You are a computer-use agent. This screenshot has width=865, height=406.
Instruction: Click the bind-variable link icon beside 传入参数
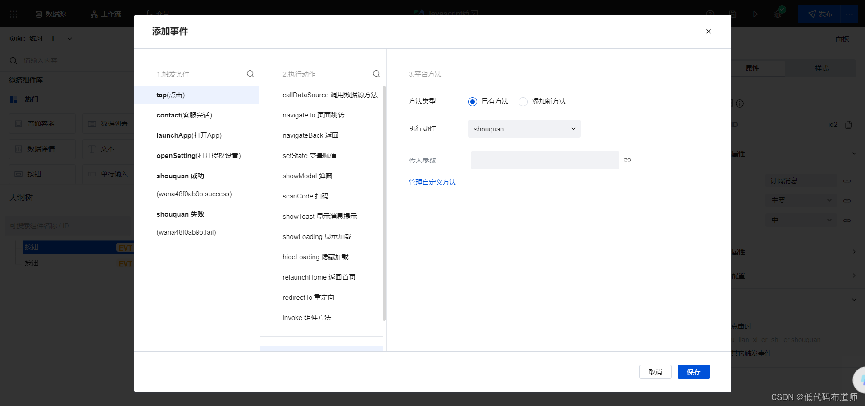point(627,160)
